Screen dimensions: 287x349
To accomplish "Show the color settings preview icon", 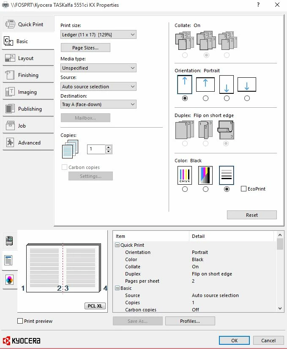I will (9, 280).
